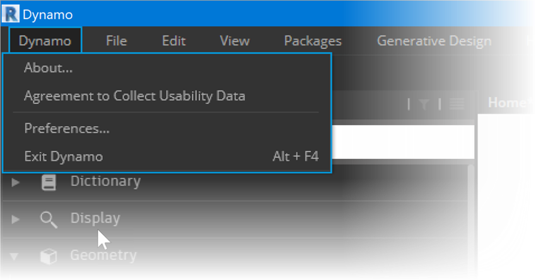536x280 pixels.
Task: Open the Packages menu
Action: [313, 42]
